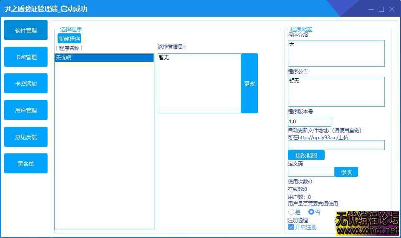This screenshot has height=238, width=401.
Task: Select 否 radio for recharge requirement
Action: click(x=311, y=212)
